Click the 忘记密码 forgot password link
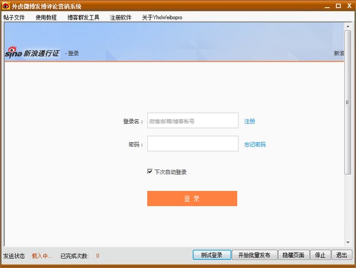 pyautogui.click(x=255, y=144)
